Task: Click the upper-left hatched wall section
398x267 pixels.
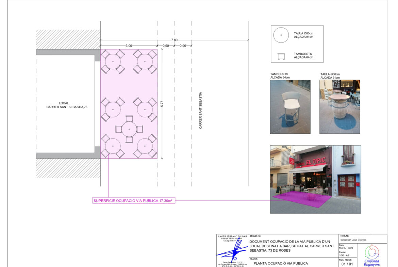Action: (x=68, y=39)
